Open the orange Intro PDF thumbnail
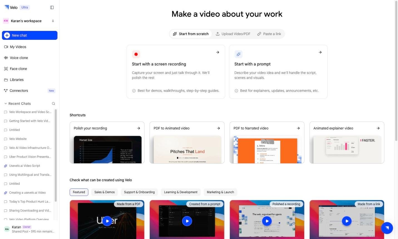Image resolution: width=398 pixels, height=239 pixels. point(267,149)
